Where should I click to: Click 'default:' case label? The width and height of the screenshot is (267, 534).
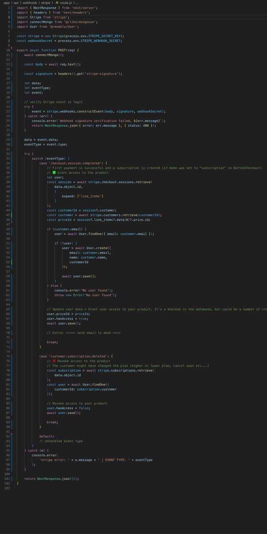47,436
